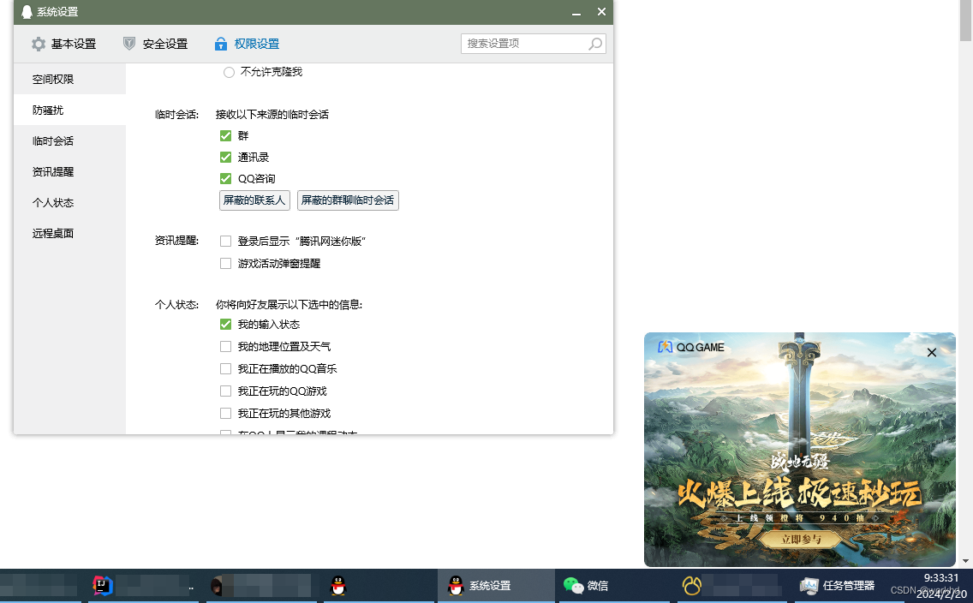Image resolution: width=973 pixels, height=603 pixels.
Task: Click the game ad banner image
Action: (800, 450)
